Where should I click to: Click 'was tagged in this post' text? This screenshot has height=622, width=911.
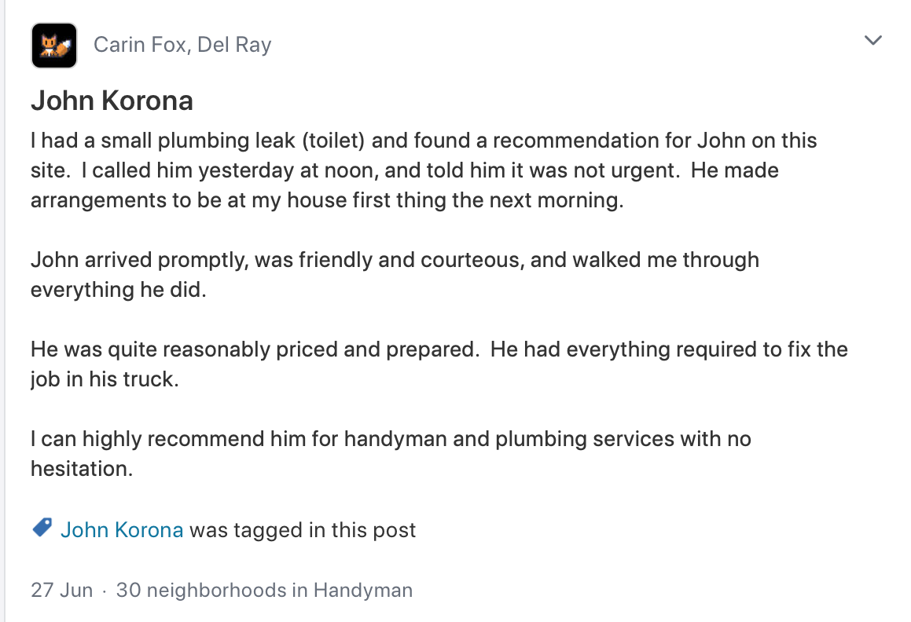tap(303, 530)
